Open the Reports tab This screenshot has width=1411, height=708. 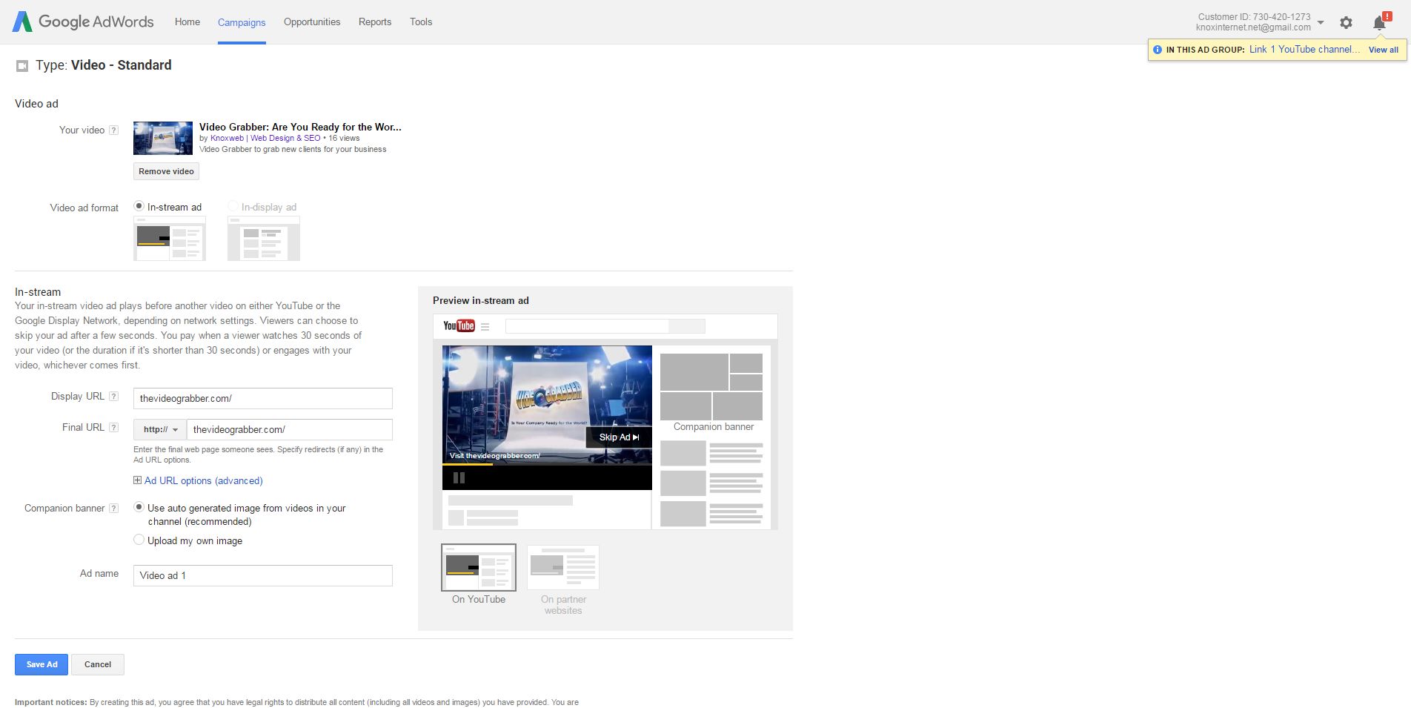pyautogui.click(x=375, y=22)
